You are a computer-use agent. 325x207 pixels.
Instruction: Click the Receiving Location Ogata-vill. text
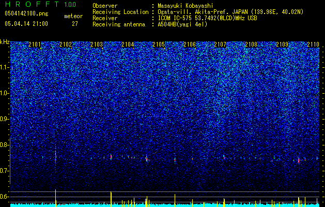pos(230,12)
